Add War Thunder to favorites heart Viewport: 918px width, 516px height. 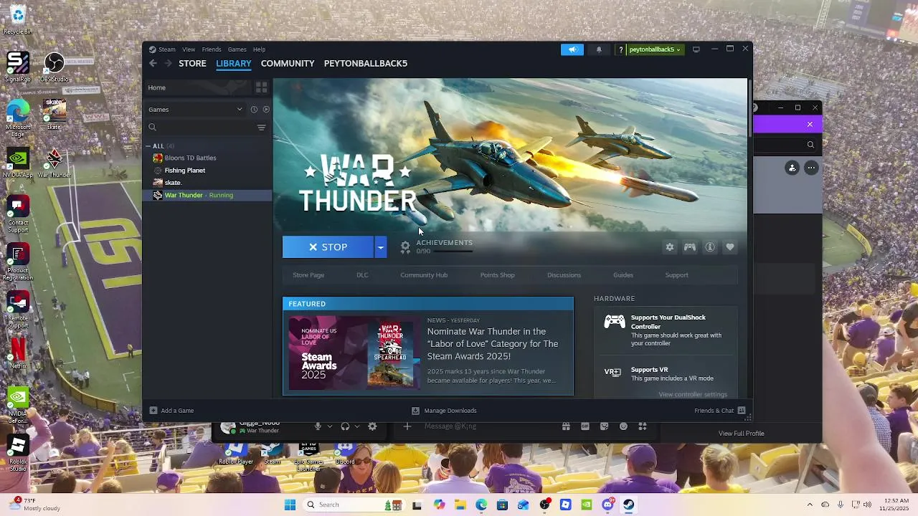coord(730,247)
